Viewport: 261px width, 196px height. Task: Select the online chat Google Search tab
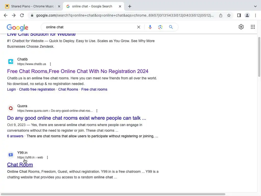93,6
